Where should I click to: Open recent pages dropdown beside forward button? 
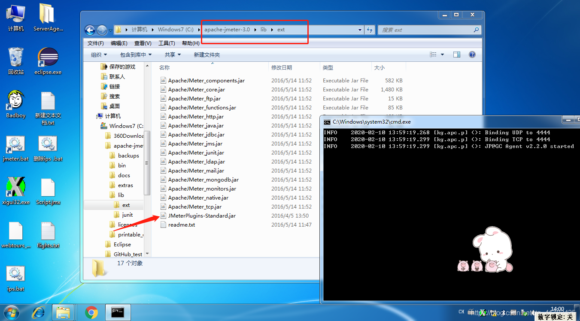point(110,30)
